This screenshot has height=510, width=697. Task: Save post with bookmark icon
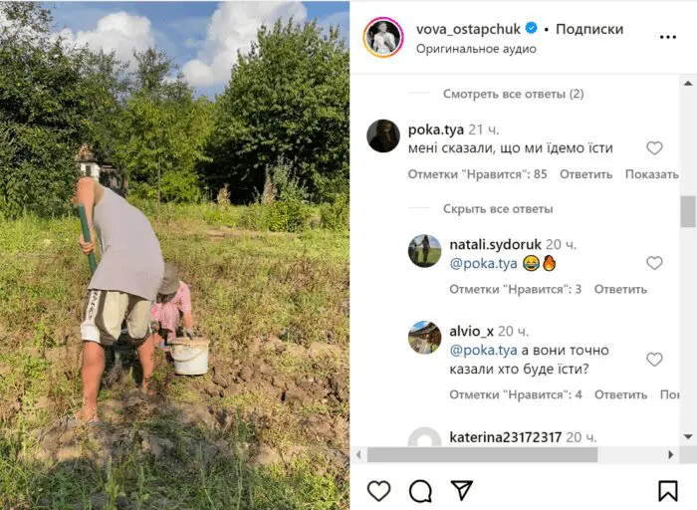[668, 491]
